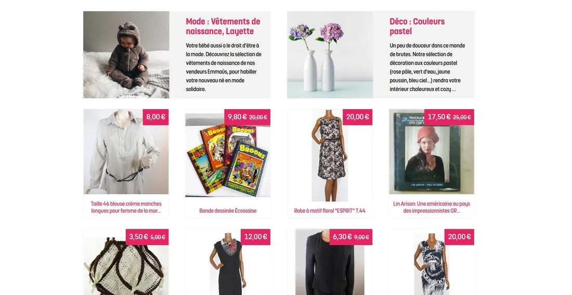The height and width of the screenshot is (295, 572).
Task: Click the Taille 46 blouse crème title link
Action: pyautogui.click(x=126, y=207)
